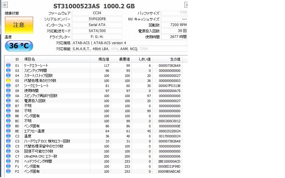Select the シークエラーレート attribute row
Image resolution: width=285 pixels, height=178 pixels.
94,85
